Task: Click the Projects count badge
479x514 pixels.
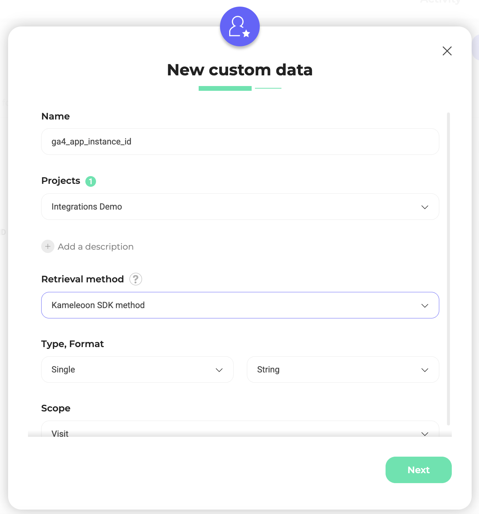Action: pyautogui.click(x=91, y=181)
